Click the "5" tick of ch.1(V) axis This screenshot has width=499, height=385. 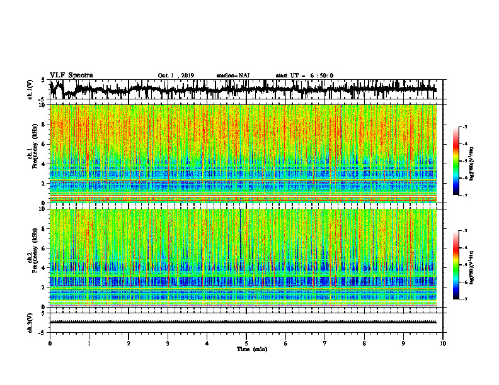[x=43, y=80]
